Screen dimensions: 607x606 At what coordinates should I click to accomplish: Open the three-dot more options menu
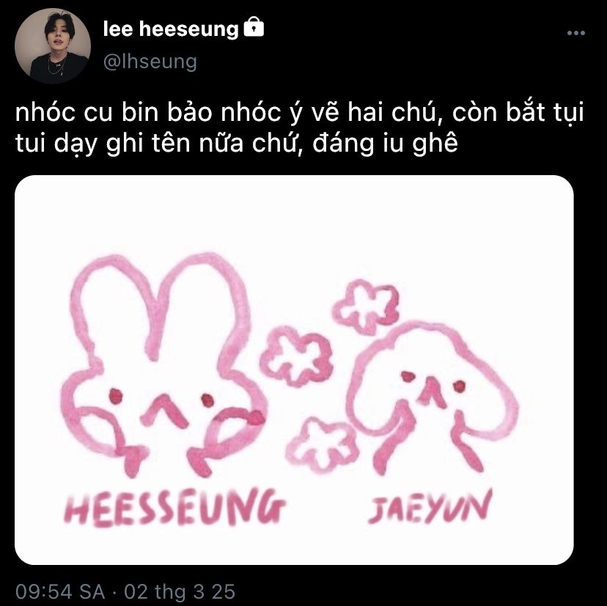click(x=575, y=33)
